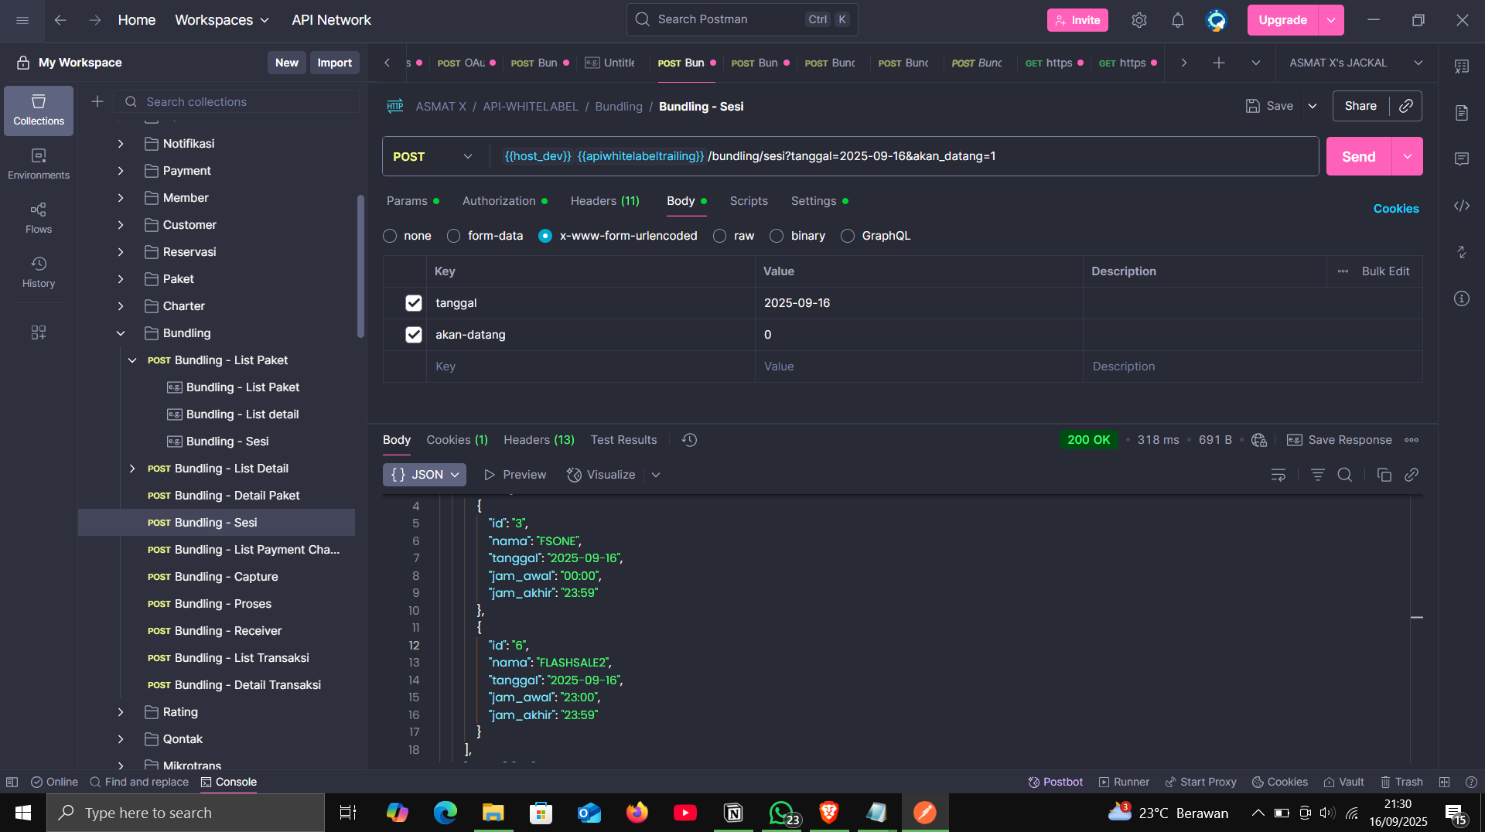
Task: Click the Import button
Action: [x=334, y=63]
